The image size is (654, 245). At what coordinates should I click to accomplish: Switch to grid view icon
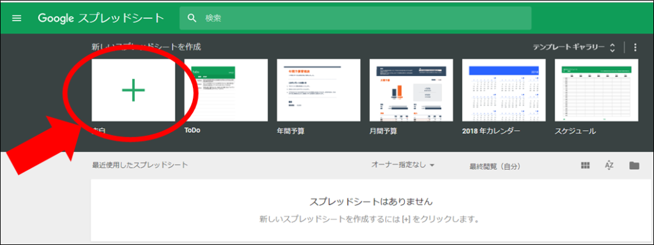pyautogui.click(x=585, y=165)
